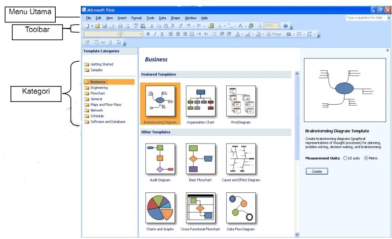Select the Pointer tool
The width and height of the screenshot is (392, 239).
click(x=220, y=26)
